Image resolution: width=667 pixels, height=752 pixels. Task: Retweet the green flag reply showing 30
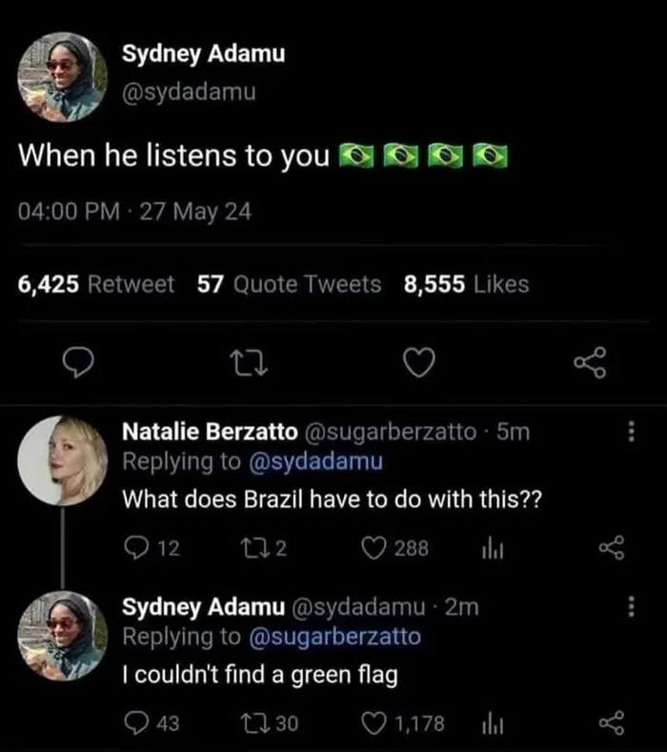[269, 722]
